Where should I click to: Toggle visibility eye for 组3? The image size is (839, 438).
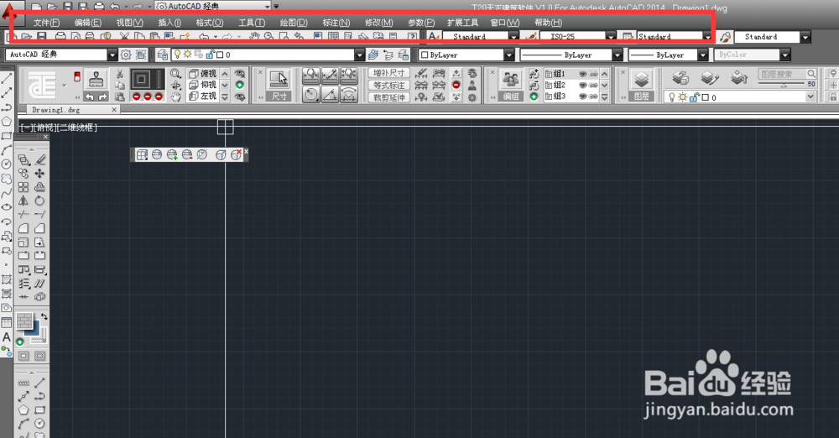tap(583, 96)
